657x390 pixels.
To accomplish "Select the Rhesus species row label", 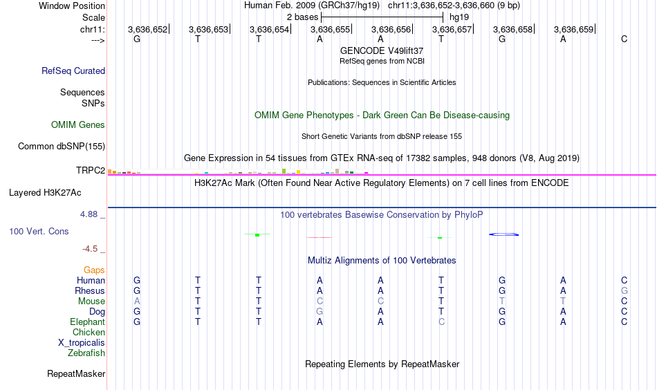I will 90,290.
